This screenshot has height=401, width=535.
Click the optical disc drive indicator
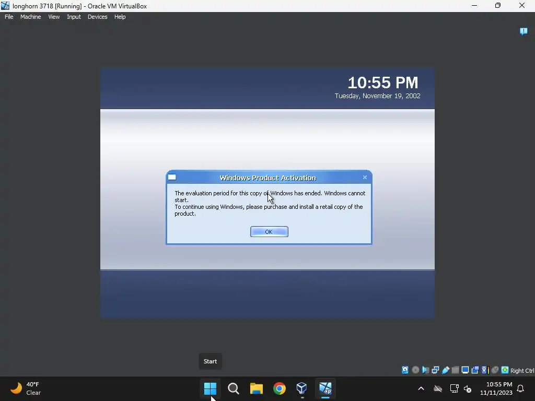pos(415,370)
